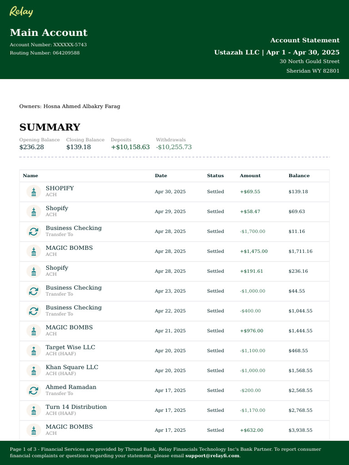The image size is (349, 465).
Task: Click the Balance column header
Action: (x=299, y=176)
